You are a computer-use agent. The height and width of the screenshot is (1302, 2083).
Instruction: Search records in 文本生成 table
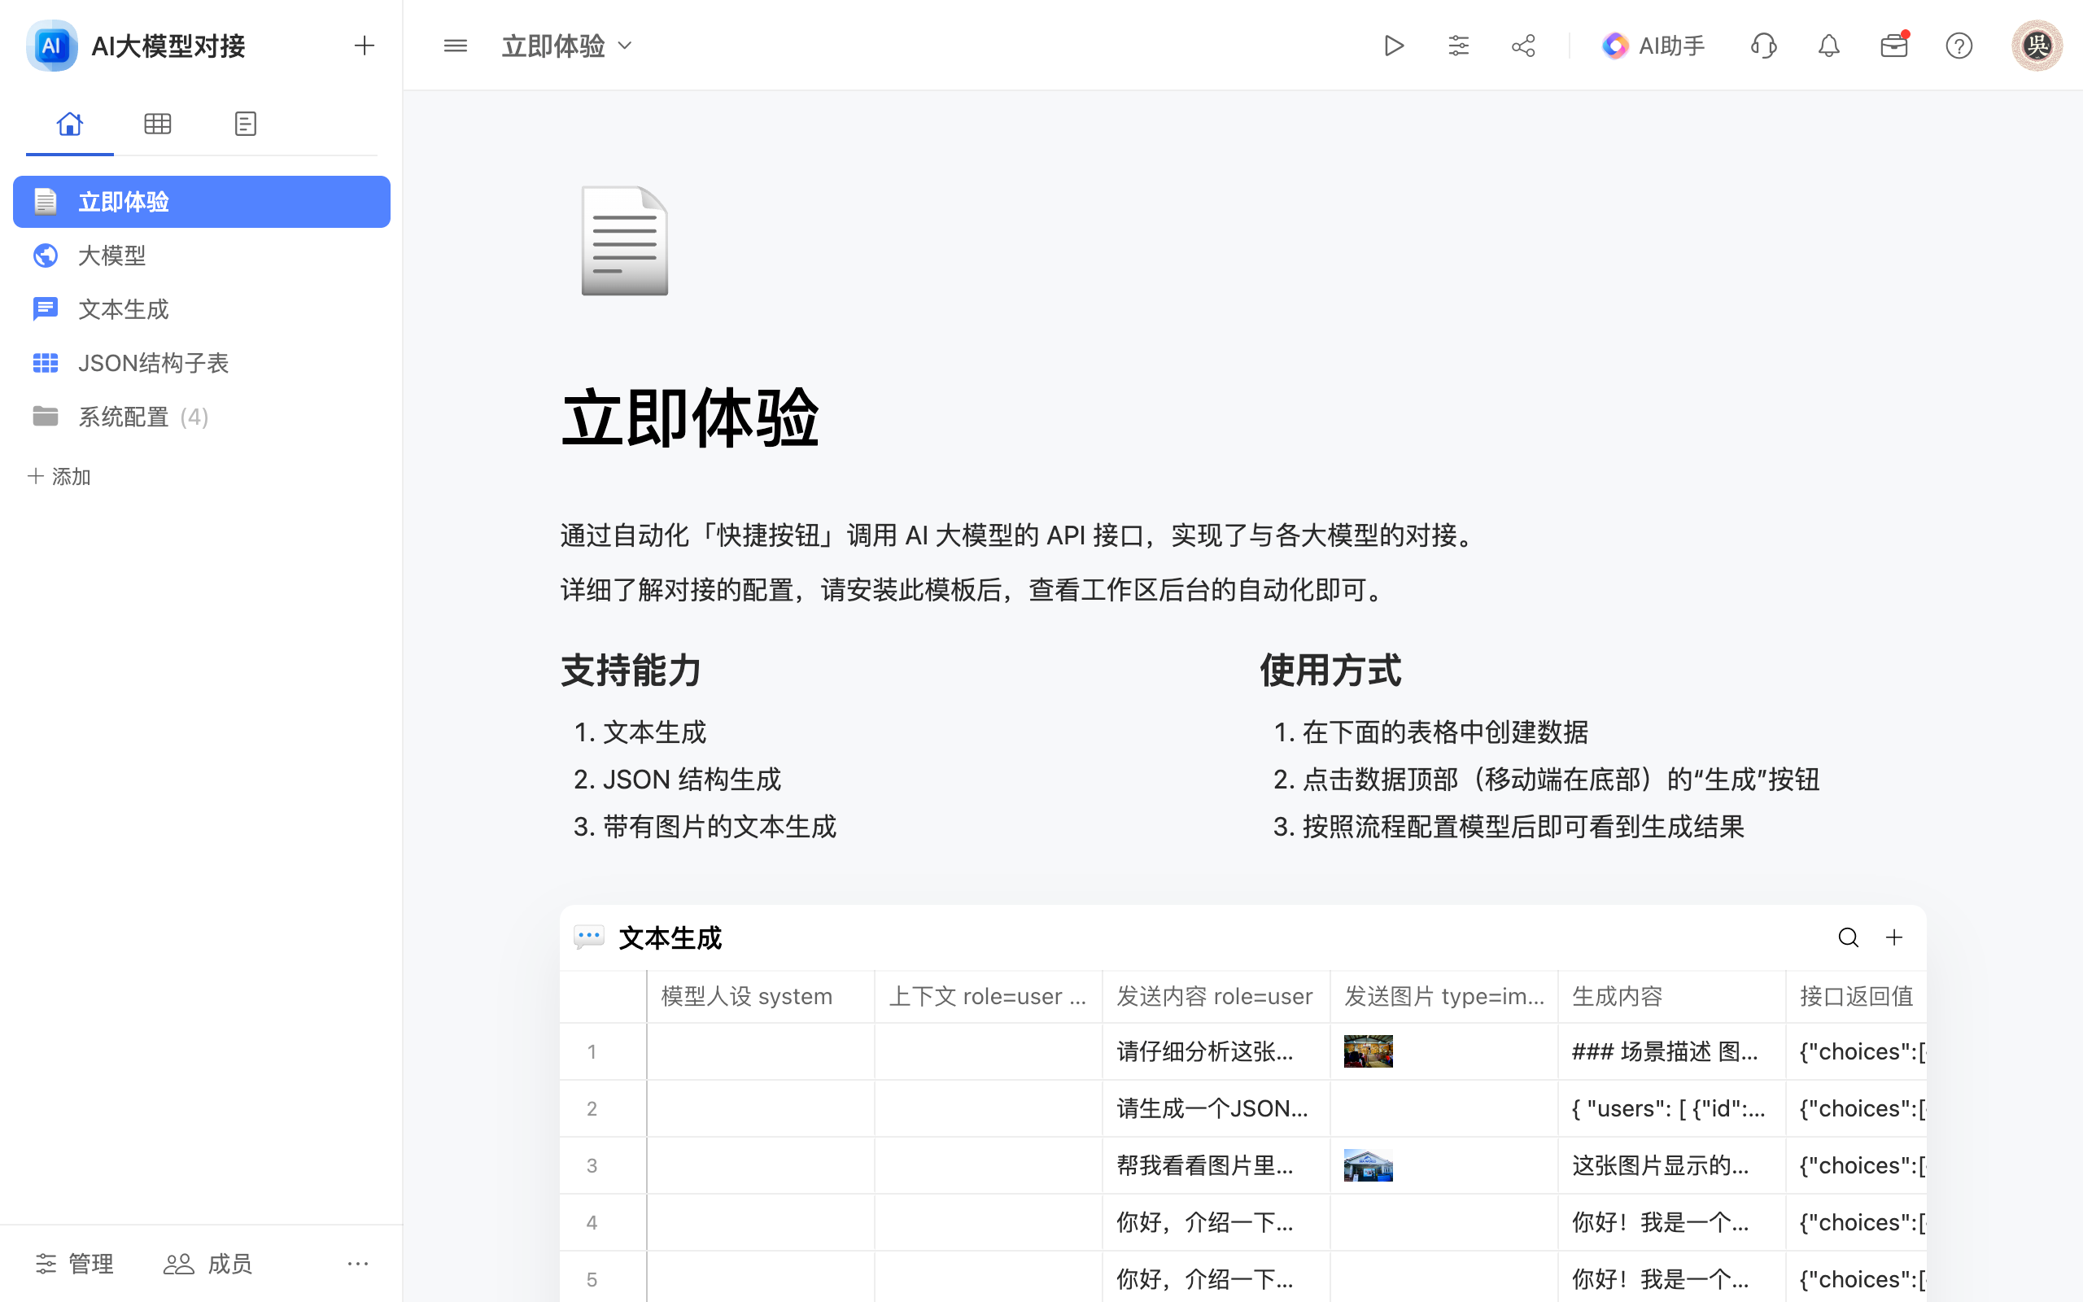(x=1848, y=937)
